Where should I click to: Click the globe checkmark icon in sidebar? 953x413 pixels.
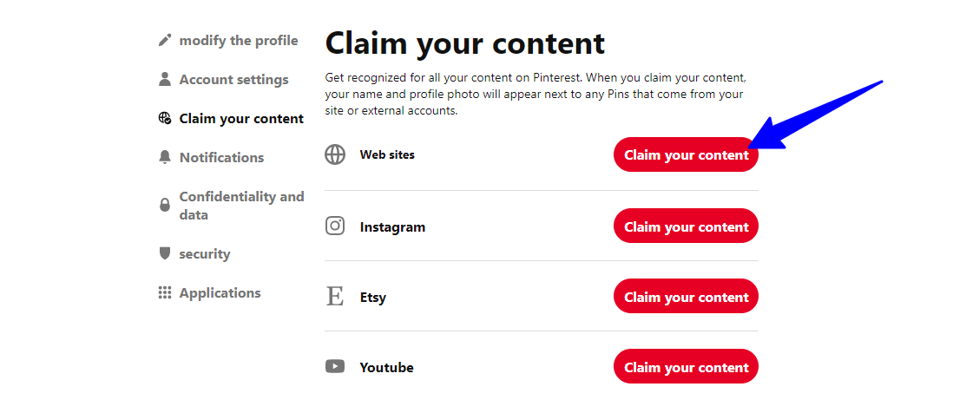coord(165,118)
